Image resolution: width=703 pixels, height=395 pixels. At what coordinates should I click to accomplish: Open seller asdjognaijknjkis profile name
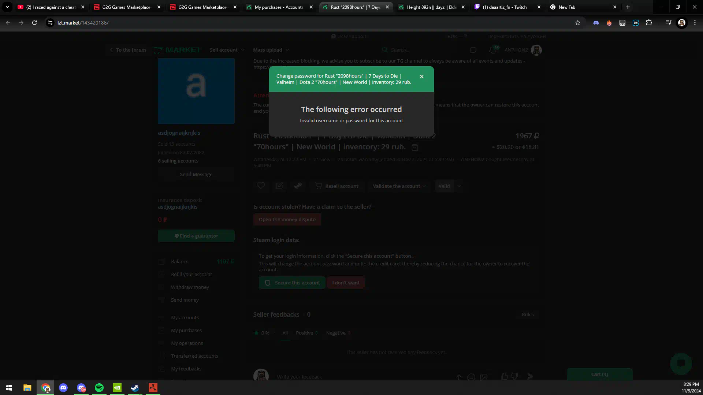[x=179, y=133]
